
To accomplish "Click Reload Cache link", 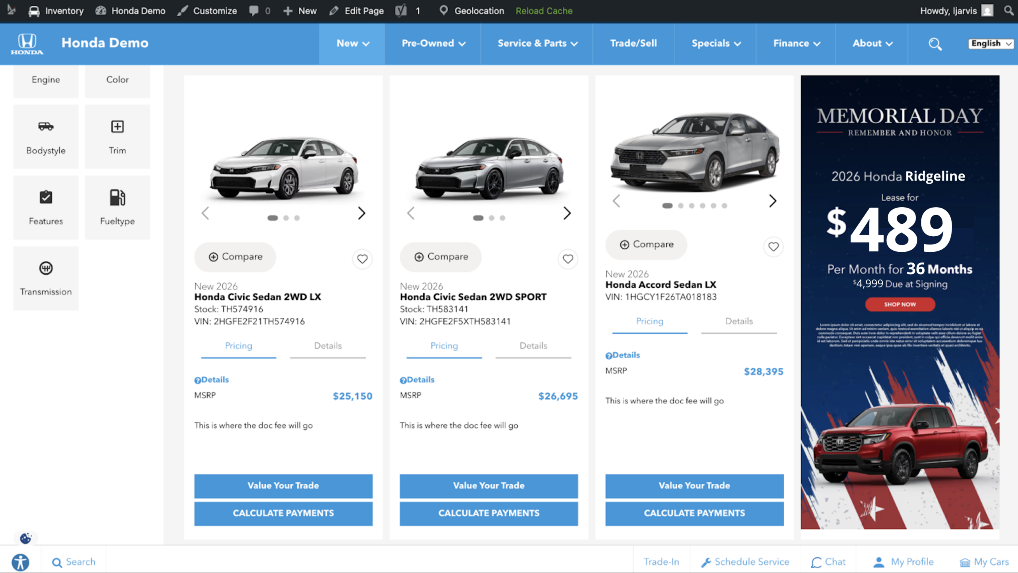I will pyautogui.click(x=544, y=11).
